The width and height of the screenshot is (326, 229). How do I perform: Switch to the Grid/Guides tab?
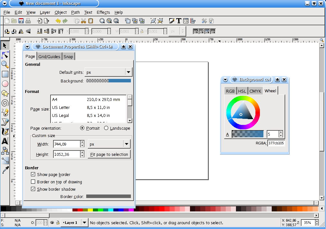49,57
